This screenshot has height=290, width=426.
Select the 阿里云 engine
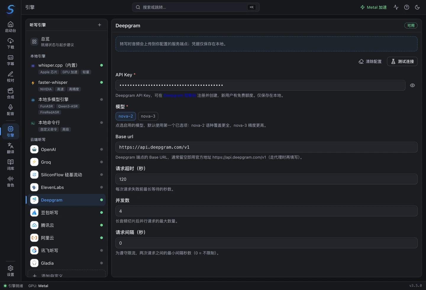click(x=66, y=238)
